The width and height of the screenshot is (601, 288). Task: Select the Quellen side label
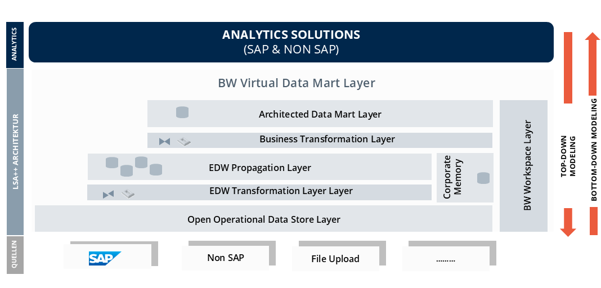(15, 254)
